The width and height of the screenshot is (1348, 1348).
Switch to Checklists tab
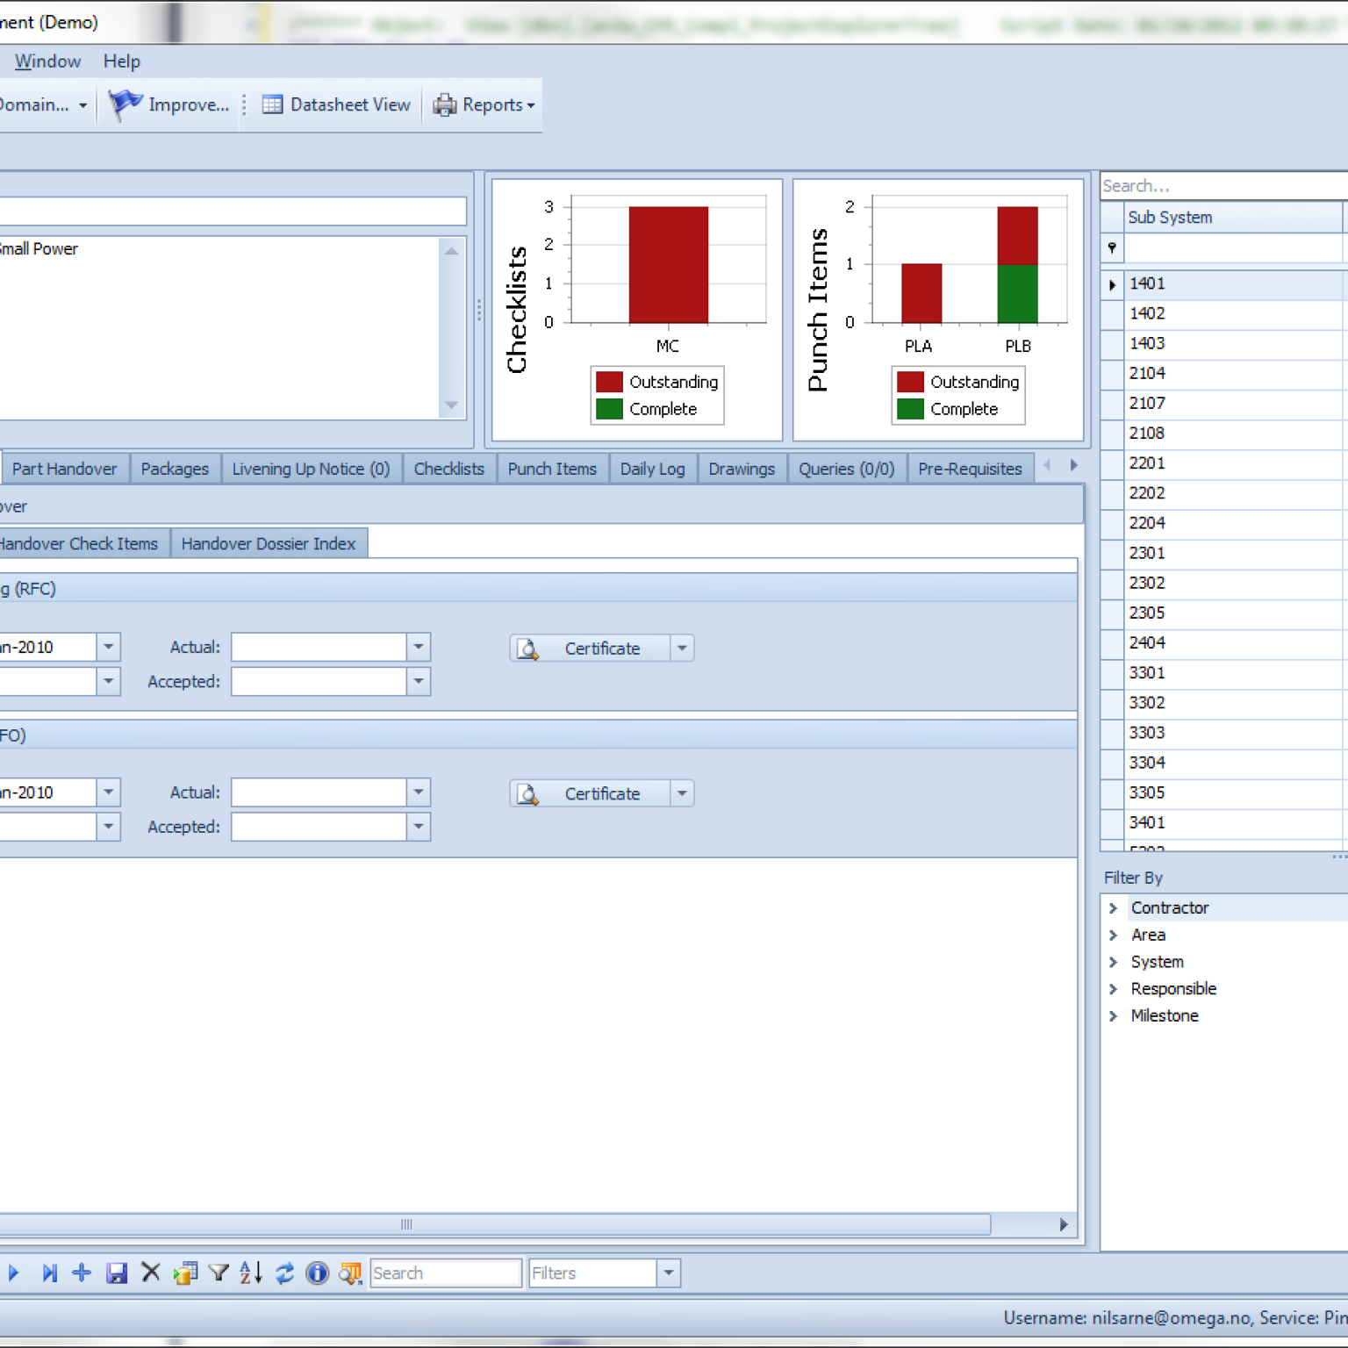point(448,469)
